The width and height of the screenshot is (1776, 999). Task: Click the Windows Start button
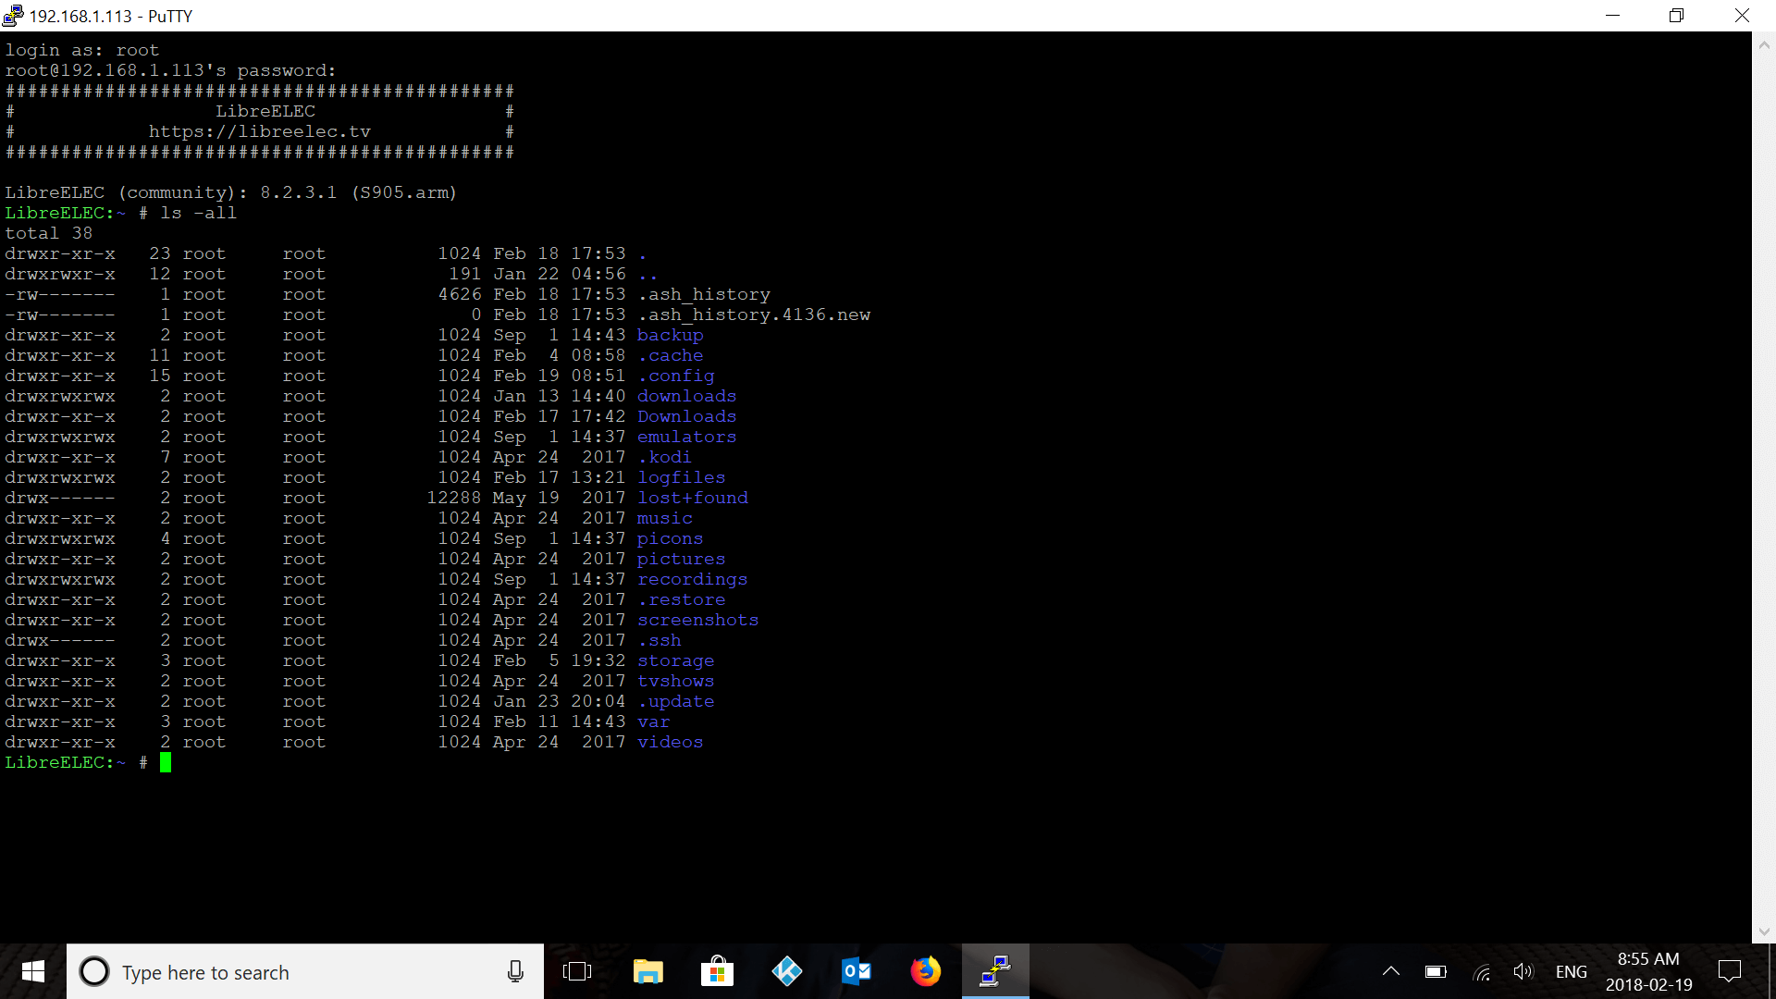[33, 971]
